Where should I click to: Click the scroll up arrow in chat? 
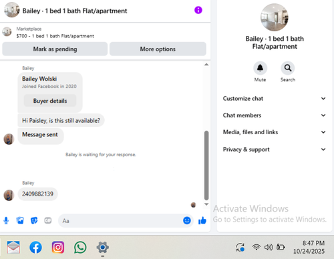click(x=206, y=65)
